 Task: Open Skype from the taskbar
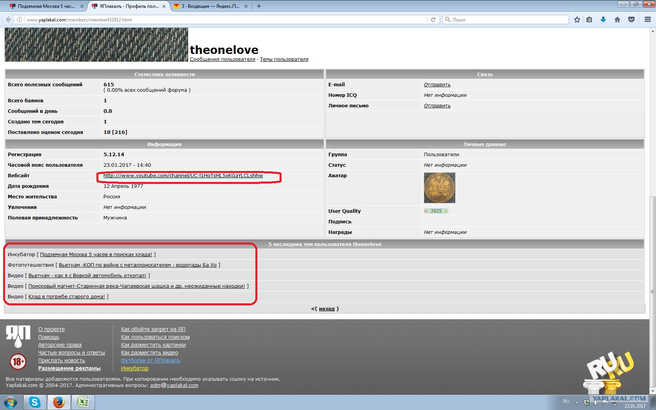coord(35,402)
